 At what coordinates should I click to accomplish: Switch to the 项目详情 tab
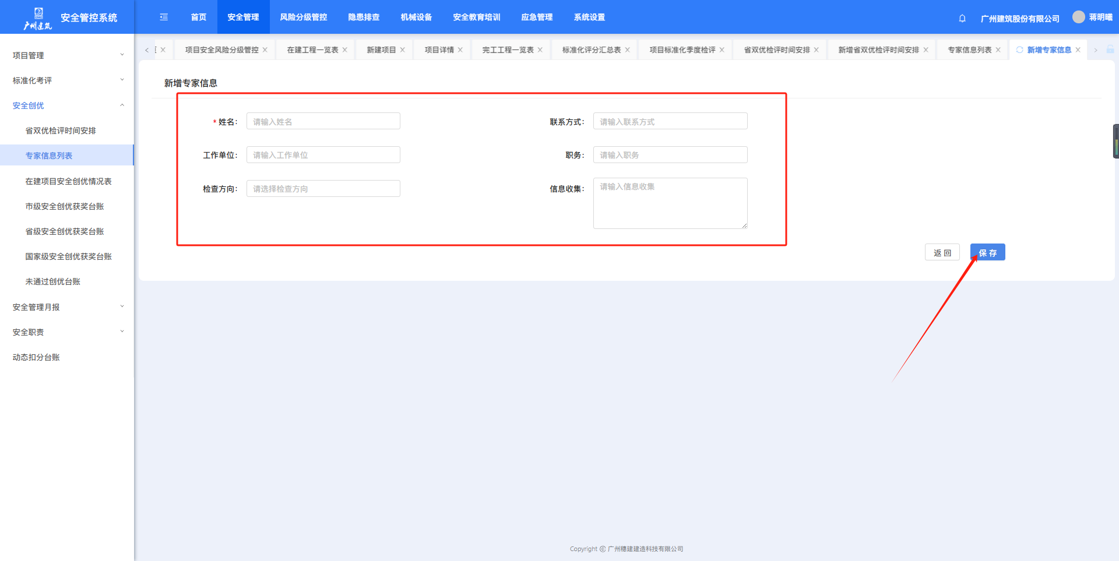pos(439,50)
